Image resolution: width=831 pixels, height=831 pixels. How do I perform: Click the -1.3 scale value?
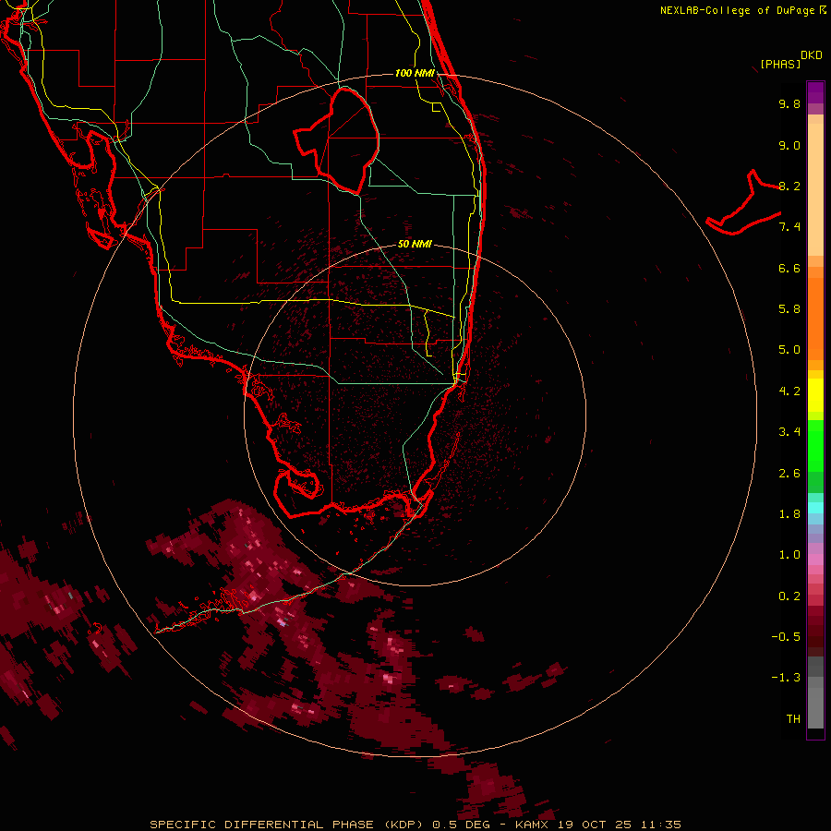pyautogui.click(x=786, y=678)
